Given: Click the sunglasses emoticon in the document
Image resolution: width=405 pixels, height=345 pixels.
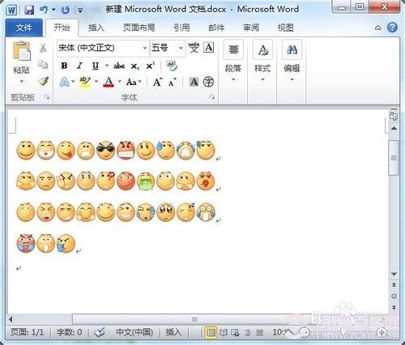Looking at the screenshot, I should click(x=105, y=150).
